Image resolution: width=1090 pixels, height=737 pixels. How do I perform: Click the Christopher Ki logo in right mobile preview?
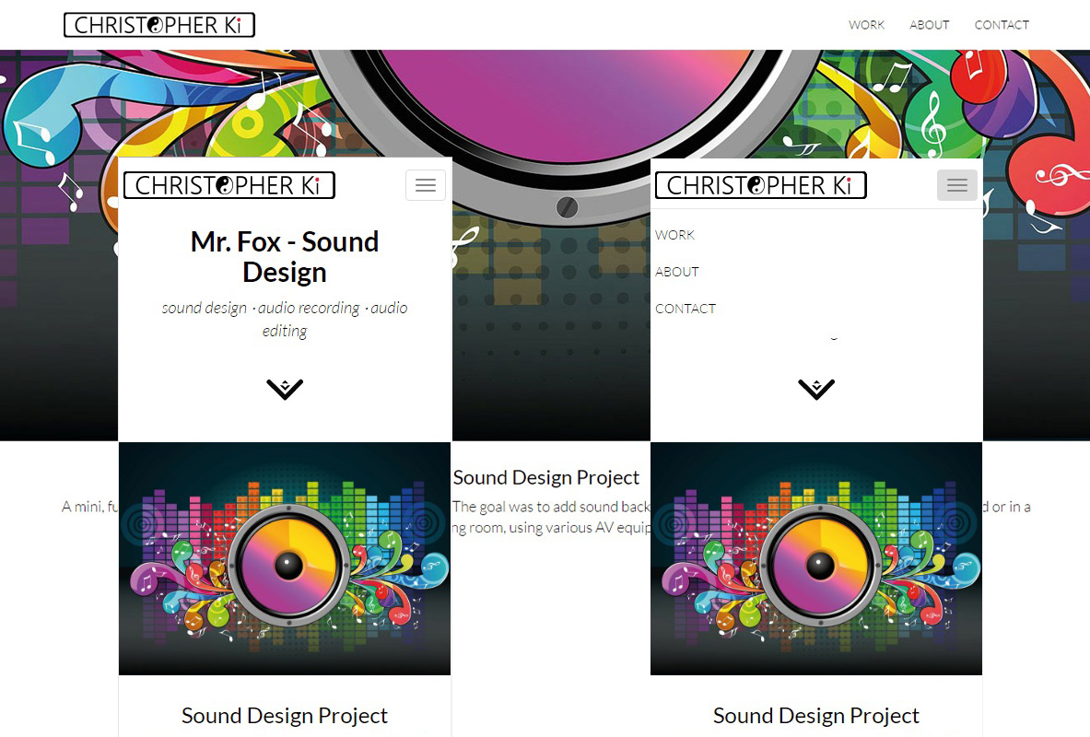point(761,186)
